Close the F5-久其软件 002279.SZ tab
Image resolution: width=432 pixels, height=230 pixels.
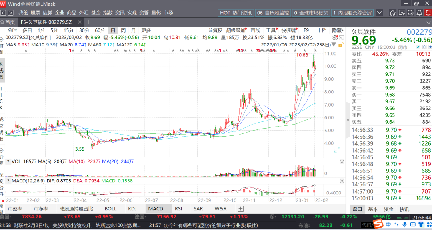(x=80, y=22)
